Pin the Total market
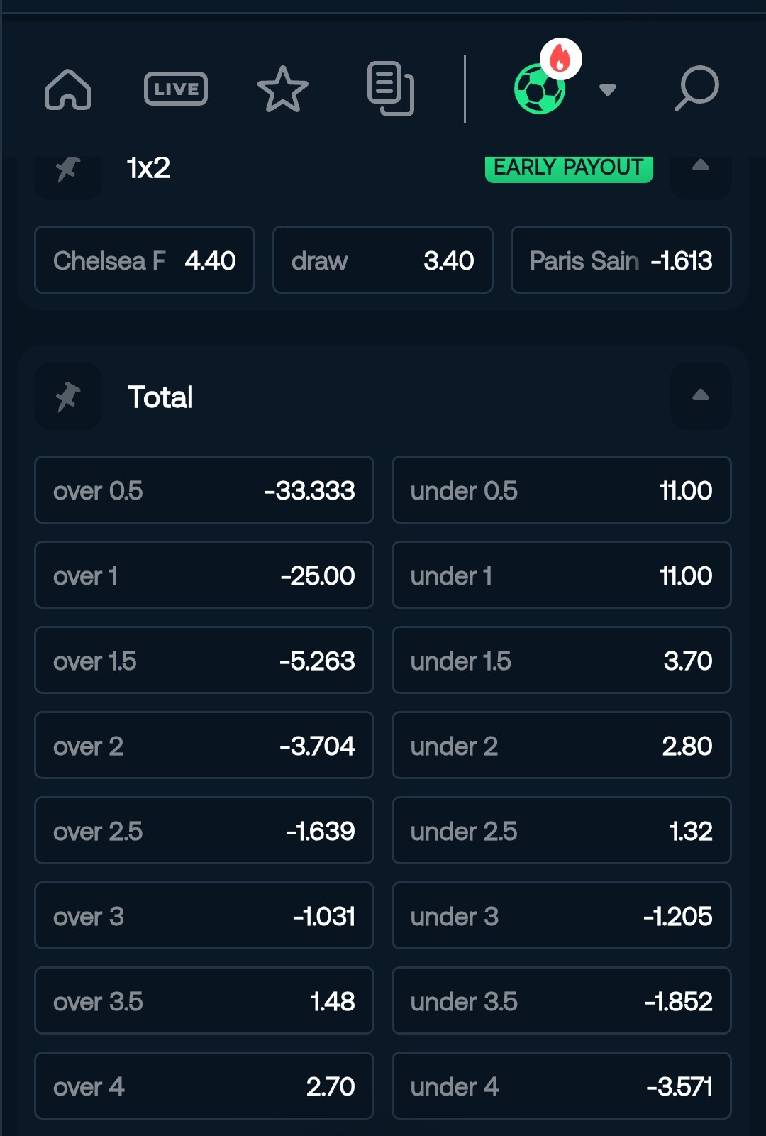The width and height of the screenshot is (766, 1136). [68, 396]
